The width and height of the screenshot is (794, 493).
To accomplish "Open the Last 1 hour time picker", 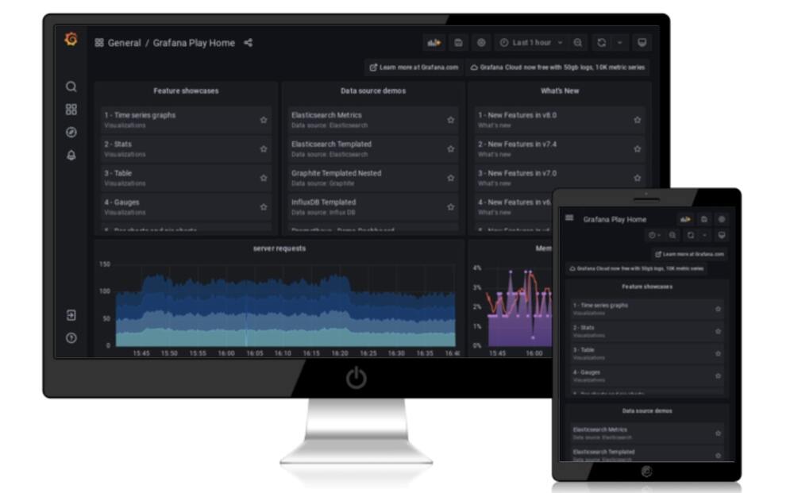I will coord(531,43).
